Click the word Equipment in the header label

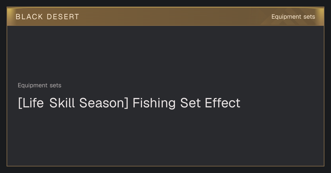(286, 17)
